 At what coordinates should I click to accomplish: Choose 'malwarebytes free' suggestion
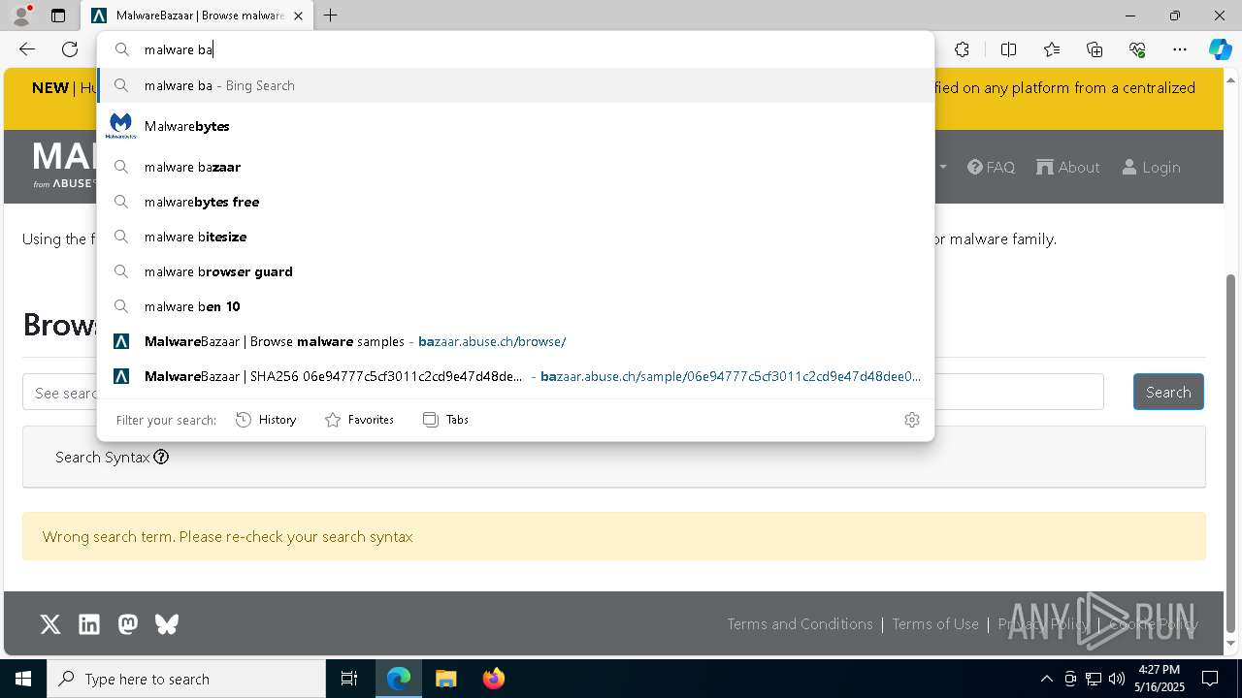pyautogui.click(x=515, y=202)
